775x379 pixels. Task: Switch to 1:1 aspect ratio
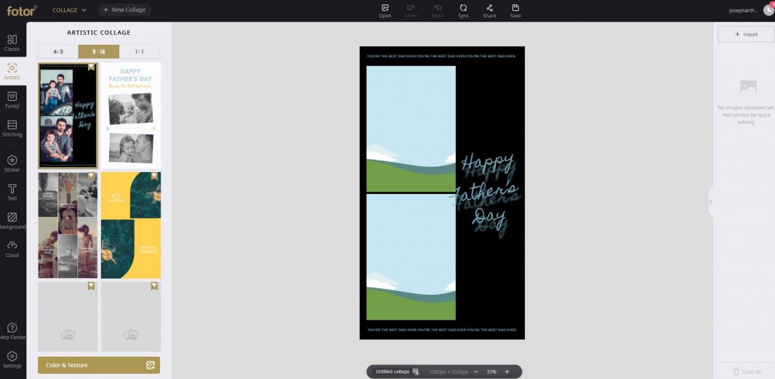[140, 52]
